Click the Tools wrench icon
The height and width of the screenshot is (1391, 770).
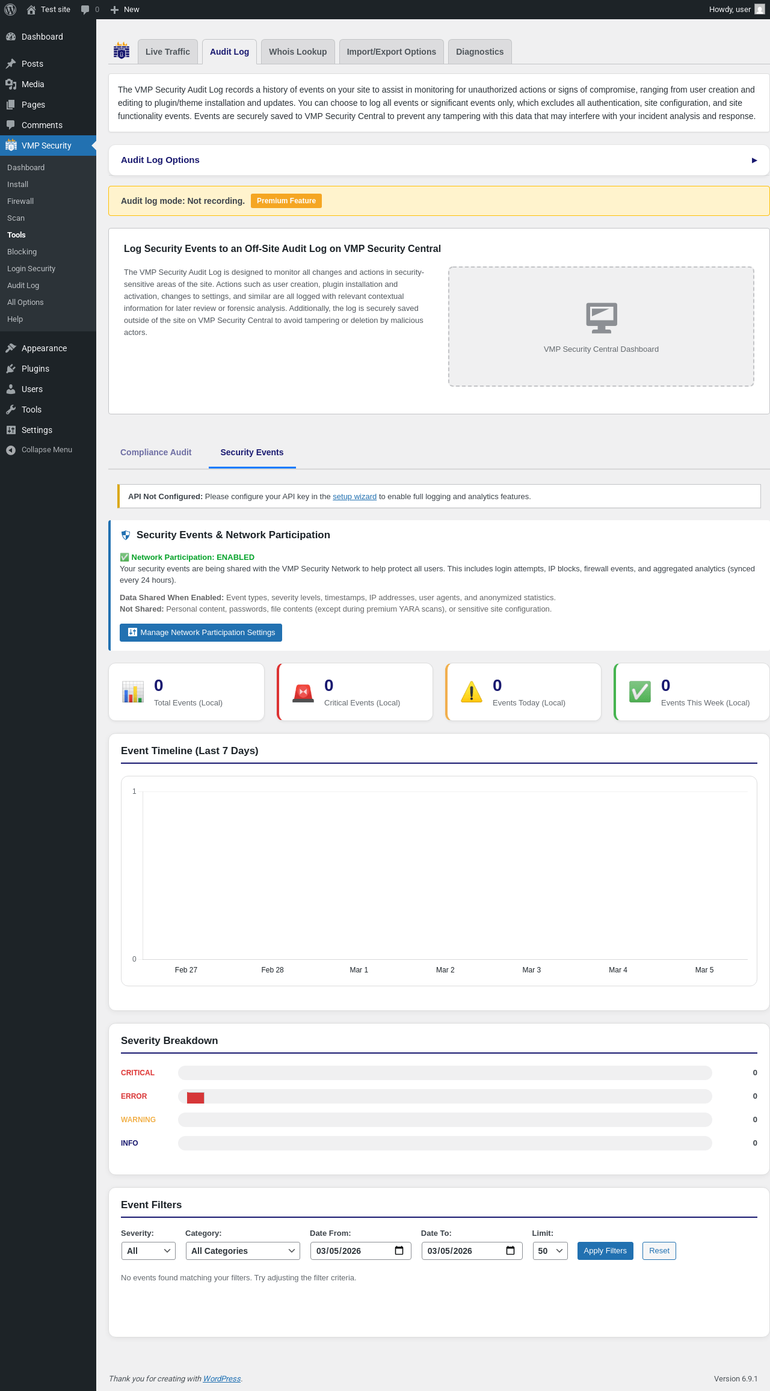click(11, 410)
